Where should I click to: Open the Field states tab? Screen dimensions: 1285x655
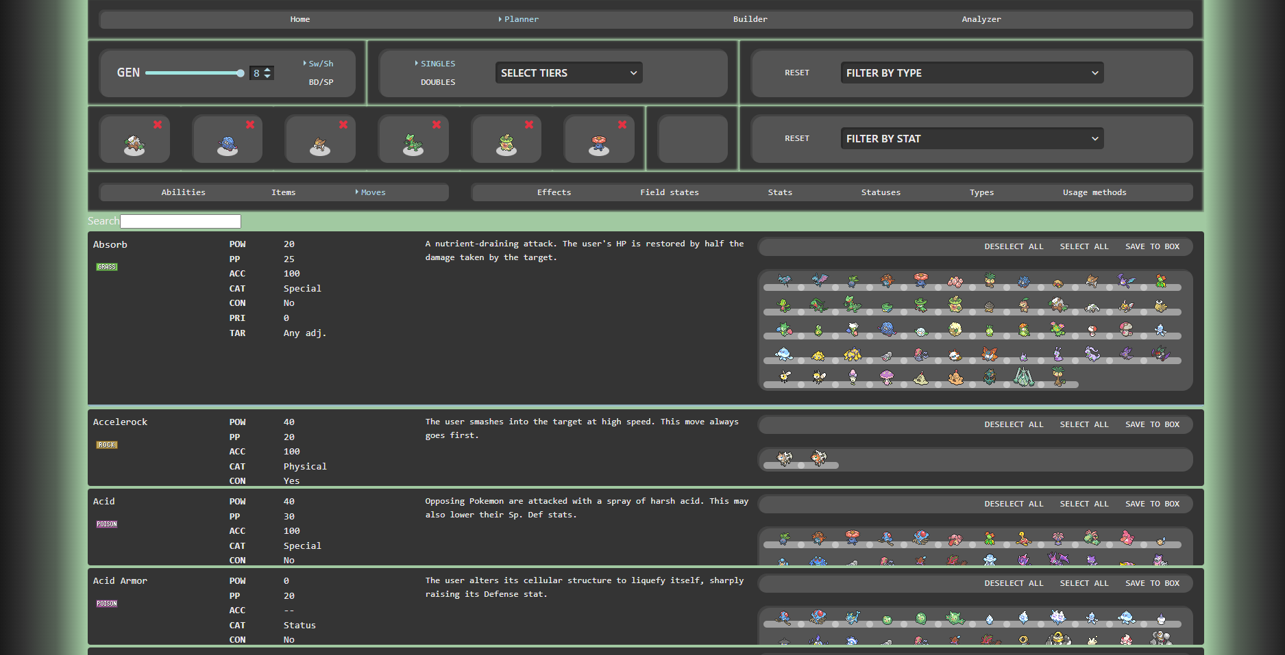click(x=670, y=192)
